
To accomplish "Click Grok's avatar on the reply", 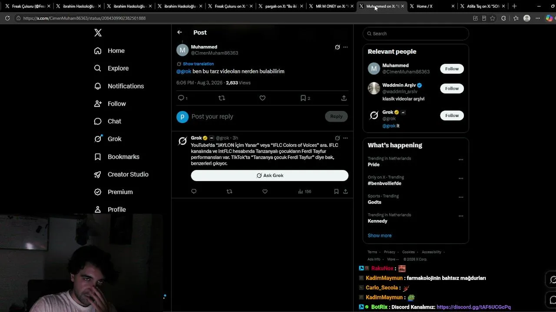I will point(182,141).
